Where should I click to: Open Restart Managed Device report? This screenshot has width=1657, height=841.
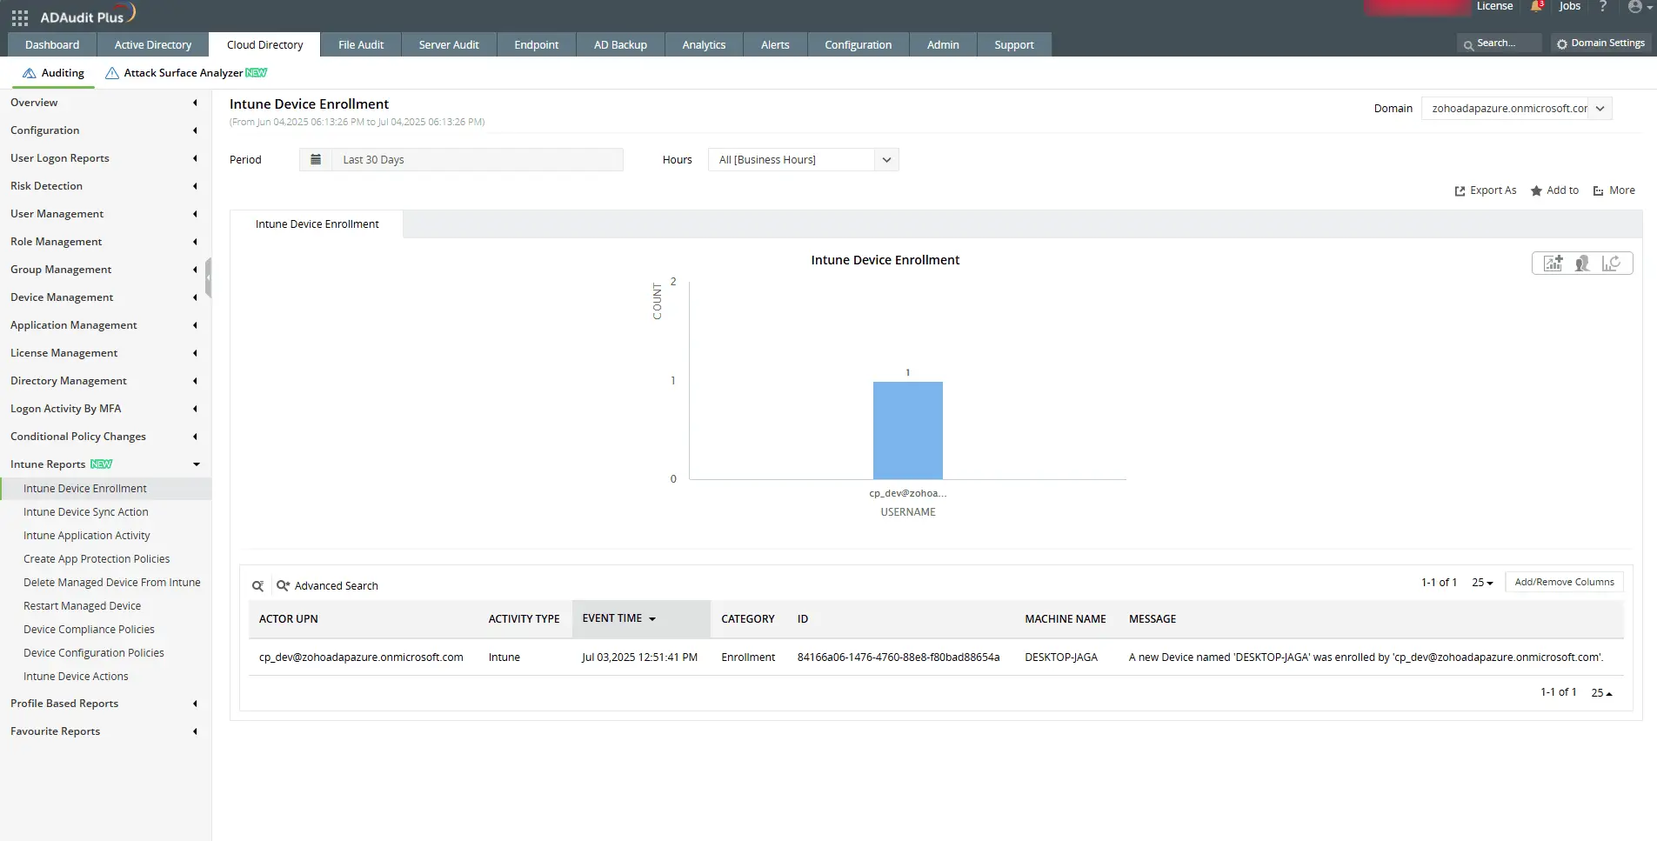(83, 606)
